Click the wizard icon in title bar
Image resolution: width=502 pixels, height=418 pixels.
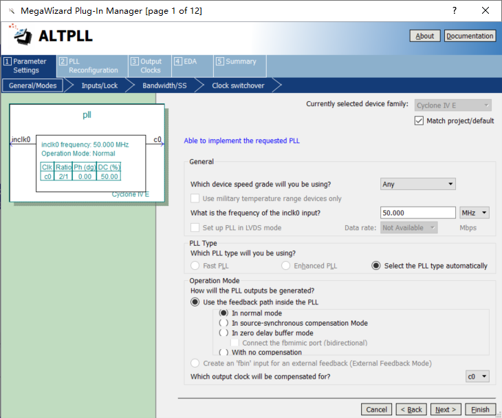[12, 11]
